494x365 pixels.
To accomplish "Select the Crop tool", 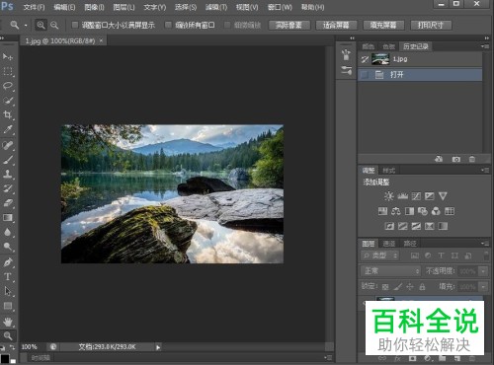I will 7,114.
